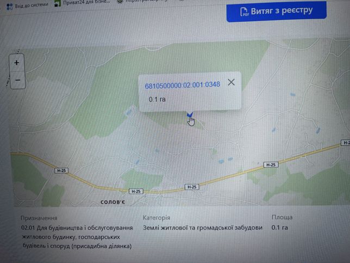The width and height of the screenshot is (350, 263).
Task: Open the Вхід до системи bookmark
Action: [32, 5]
